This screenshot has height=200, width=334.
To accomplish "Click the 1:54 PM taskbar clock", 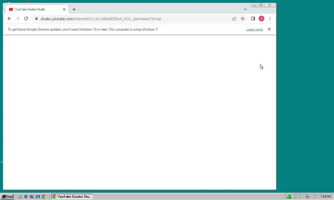I will click(325, 197).
